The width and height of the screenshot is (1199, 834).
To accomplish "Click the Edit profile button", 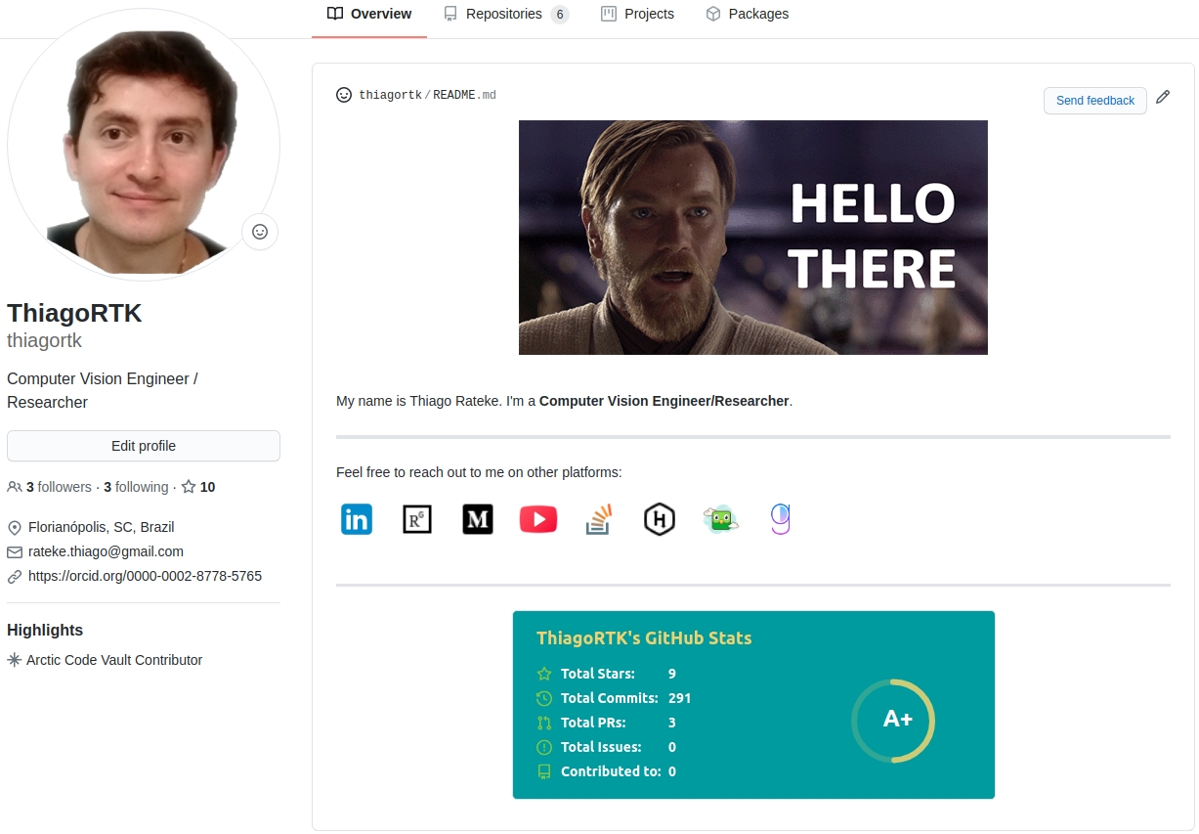I will click(144, 446).
